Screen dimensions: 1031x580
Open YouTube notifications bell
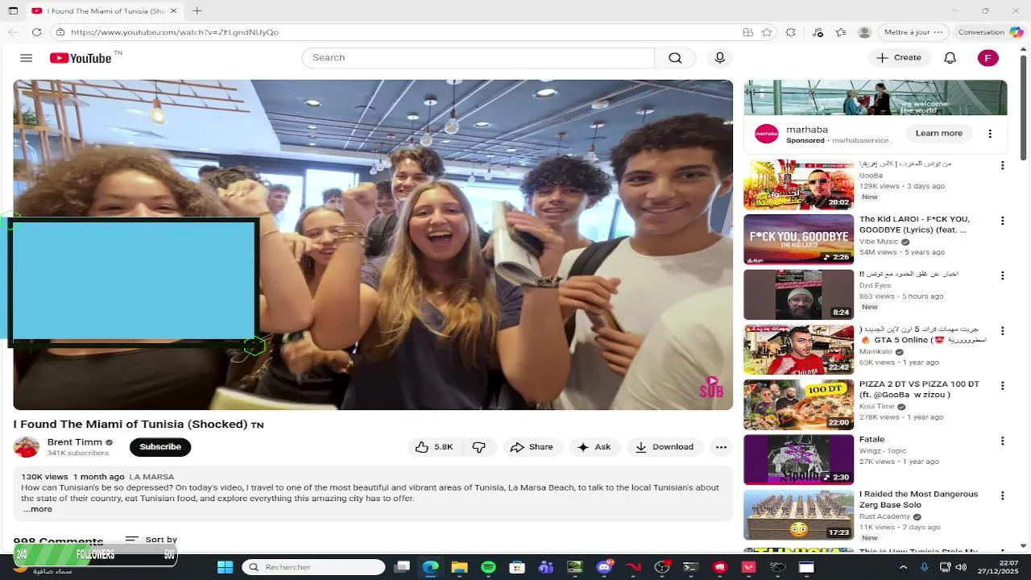(950, 58)
